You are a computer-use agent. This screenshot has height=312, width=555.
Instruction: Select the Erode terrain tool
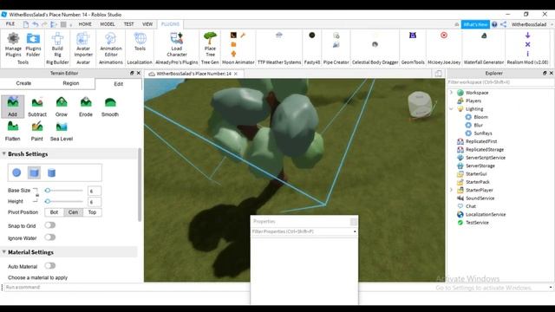(86, 106)
